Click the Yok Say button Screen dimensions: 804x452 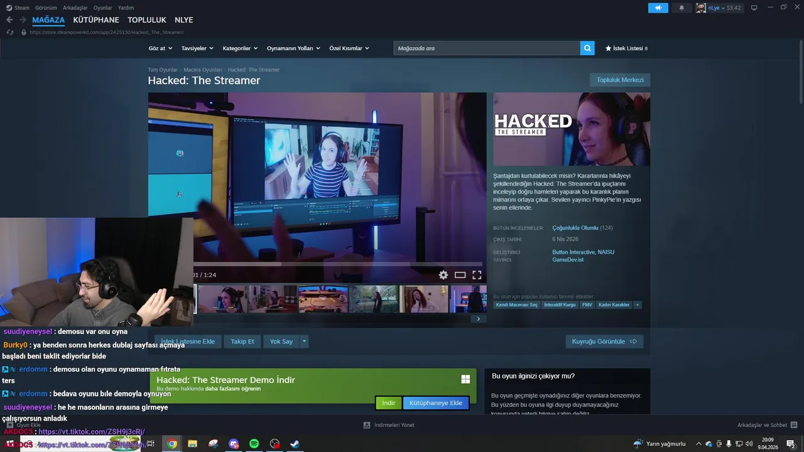pyautogui.click(x=281, y=342)
